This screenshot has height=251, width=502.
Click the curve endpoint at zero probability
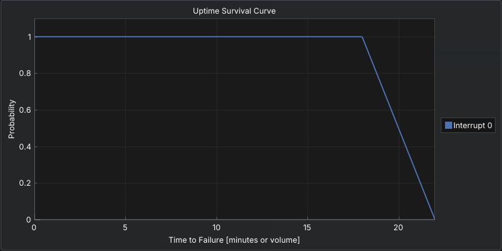click(x=434, y=219)
